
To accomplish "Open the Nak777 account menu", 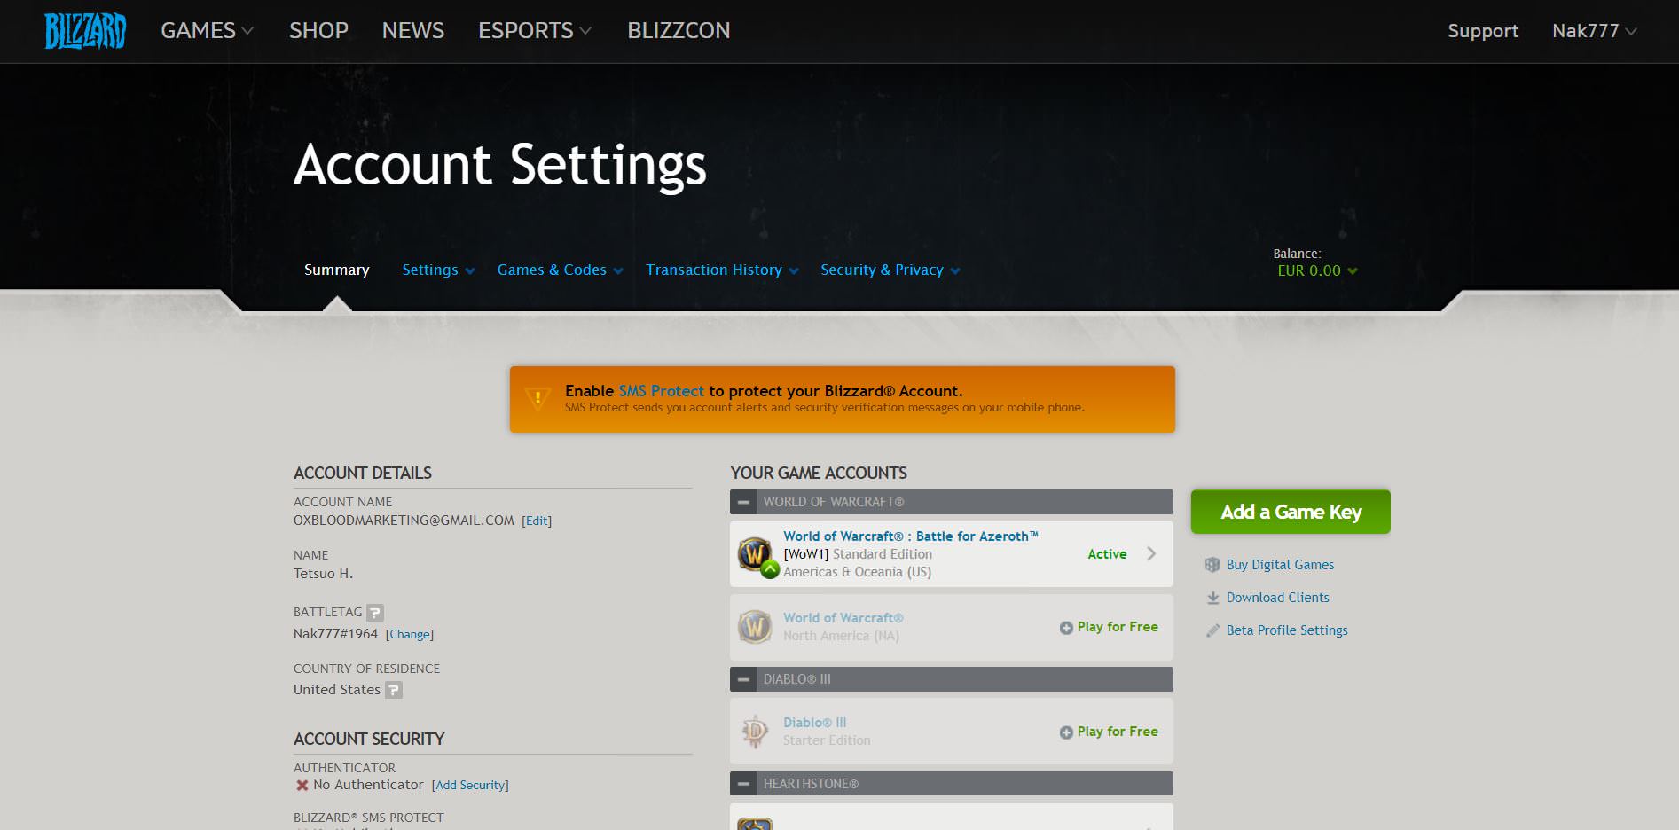I will tap(1594, 31).
